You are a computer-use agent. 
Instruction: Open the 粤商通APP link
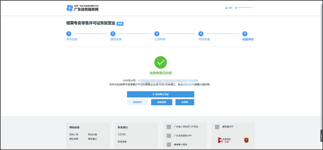coord(228,127)
